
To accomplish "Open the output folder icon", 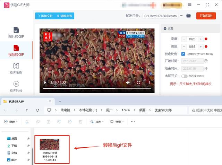I will pyautogui.click(x=188, y=16).
